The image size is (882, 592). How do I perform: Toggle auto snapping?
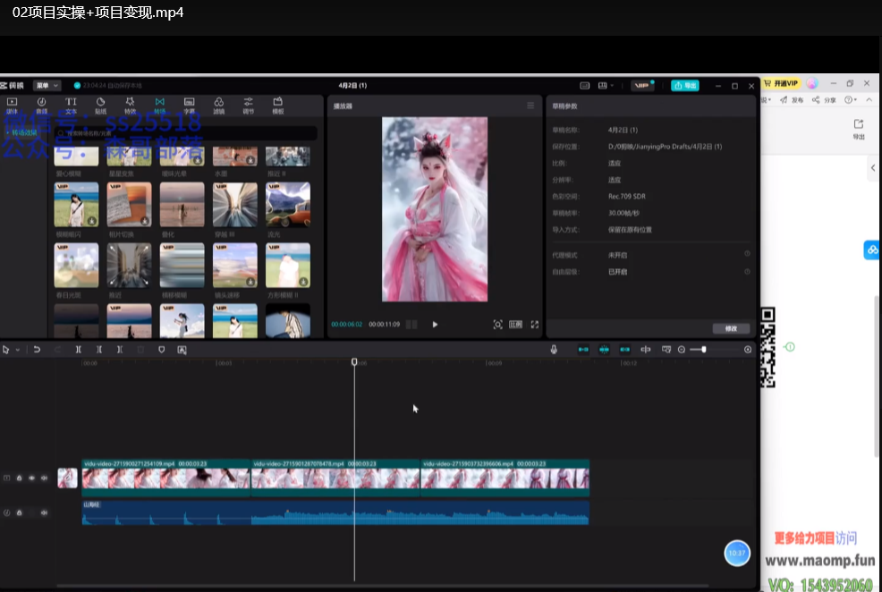tap(604, 350)
